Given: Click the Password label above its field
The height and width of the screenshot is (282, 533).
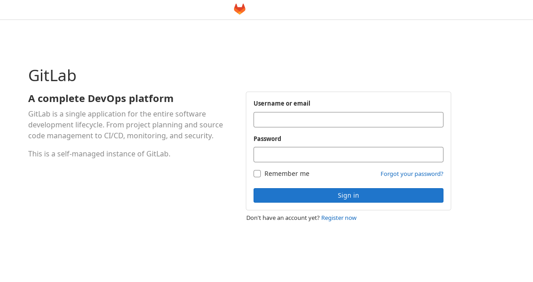Looking at the screenshot, I should [x=267, y=138].
